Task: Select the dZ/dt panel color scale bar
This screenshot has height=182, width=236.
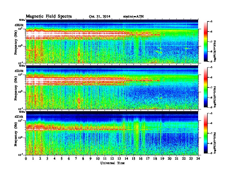Action: click(x=206, y=133)
